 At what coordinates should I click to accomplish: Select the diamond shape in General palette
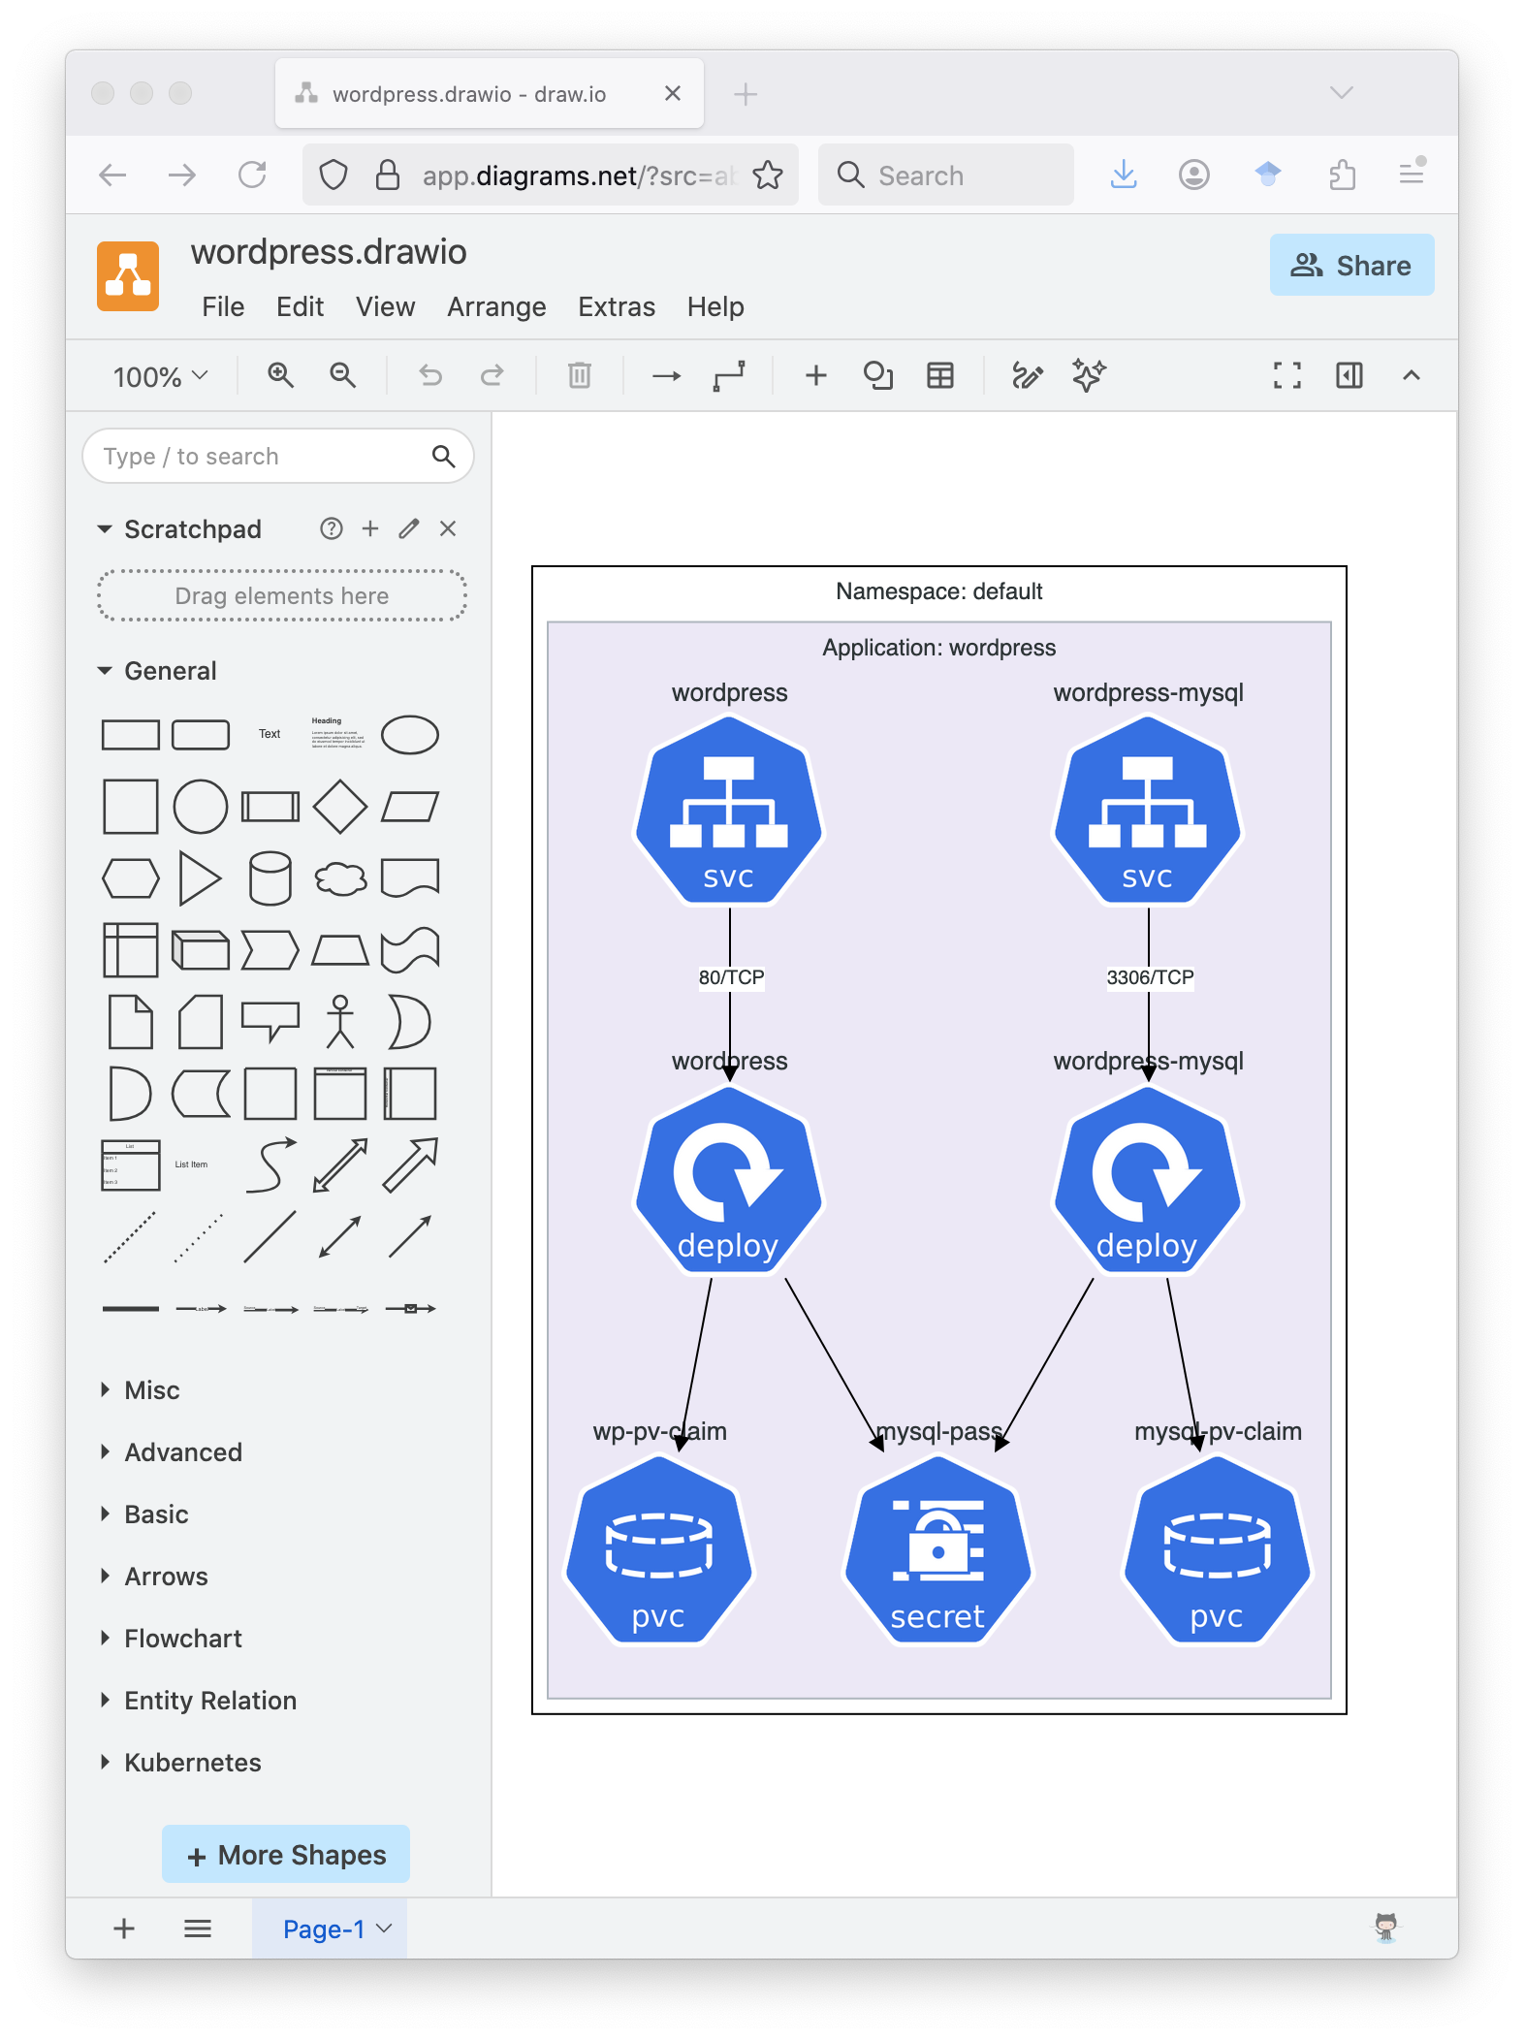(340, 807)
